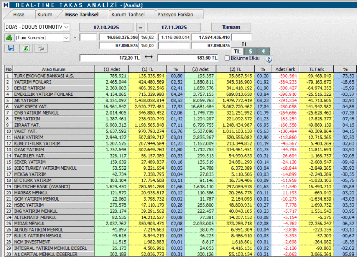Click the equals button between dates
Screen dimensions: 357x257
140,27
